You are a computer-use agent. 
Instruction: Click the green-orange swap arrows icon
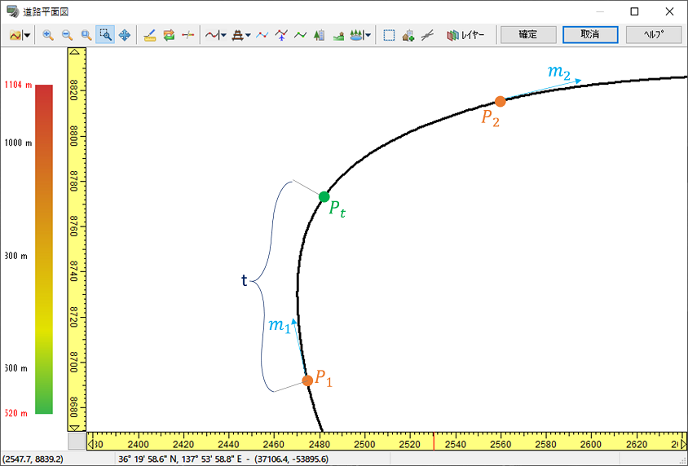click(169, 35)
